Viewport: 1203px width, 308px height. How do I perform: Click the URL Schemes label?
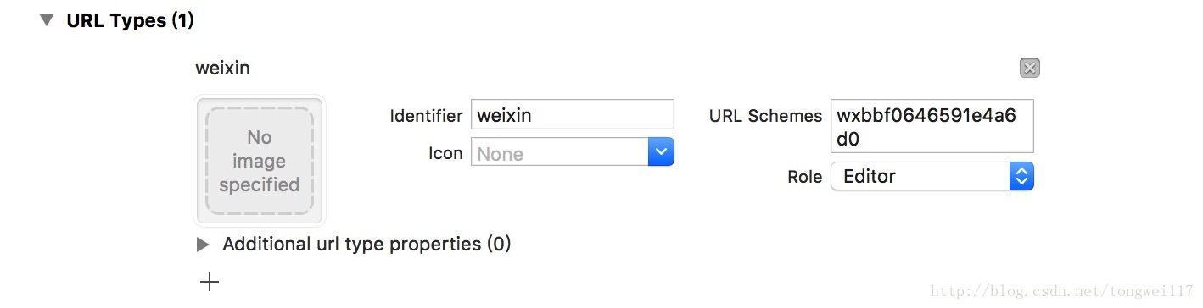click(x=765, y=116)
